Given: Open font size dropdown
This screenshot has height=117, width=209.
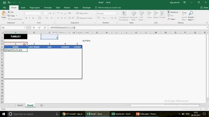Looking at the screenshot, I should click(x=47, y=13).
